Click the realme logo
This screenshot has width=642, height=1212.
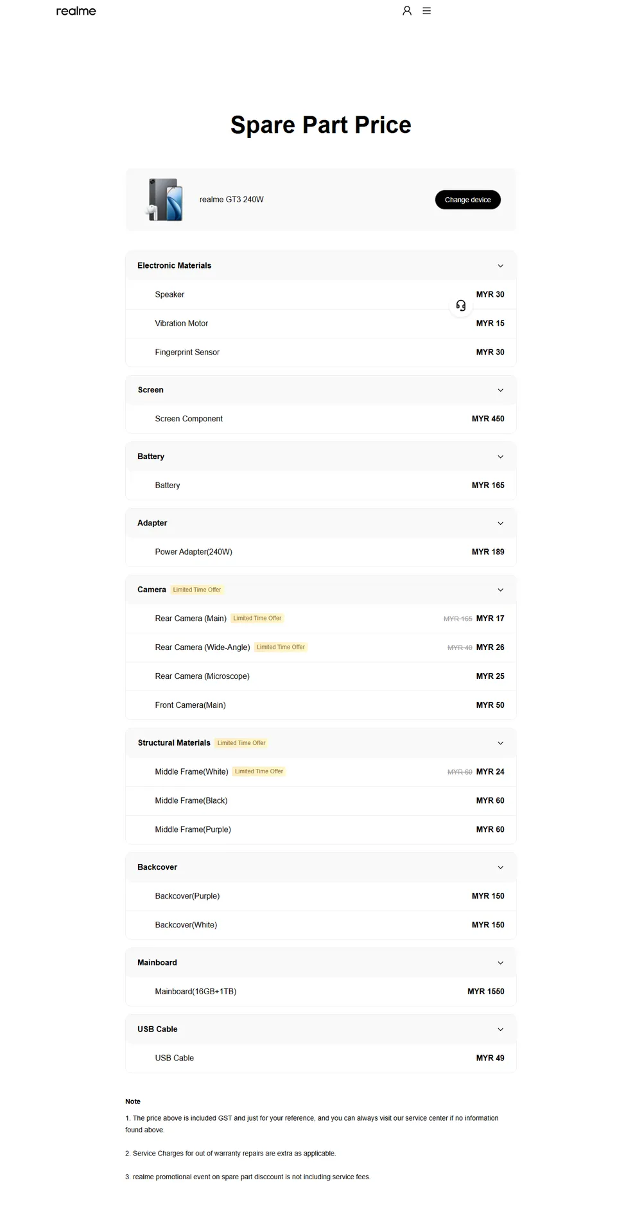76,11
